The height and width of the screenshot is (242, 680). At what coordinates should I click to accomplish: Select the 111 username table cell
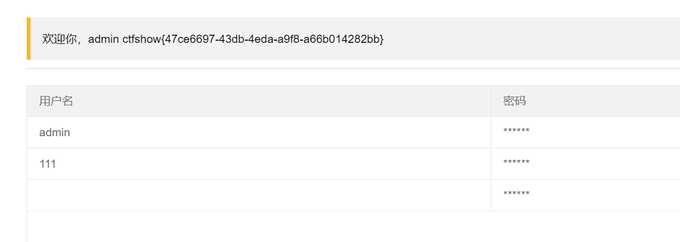pyautogui.click(x=259, y=164)
